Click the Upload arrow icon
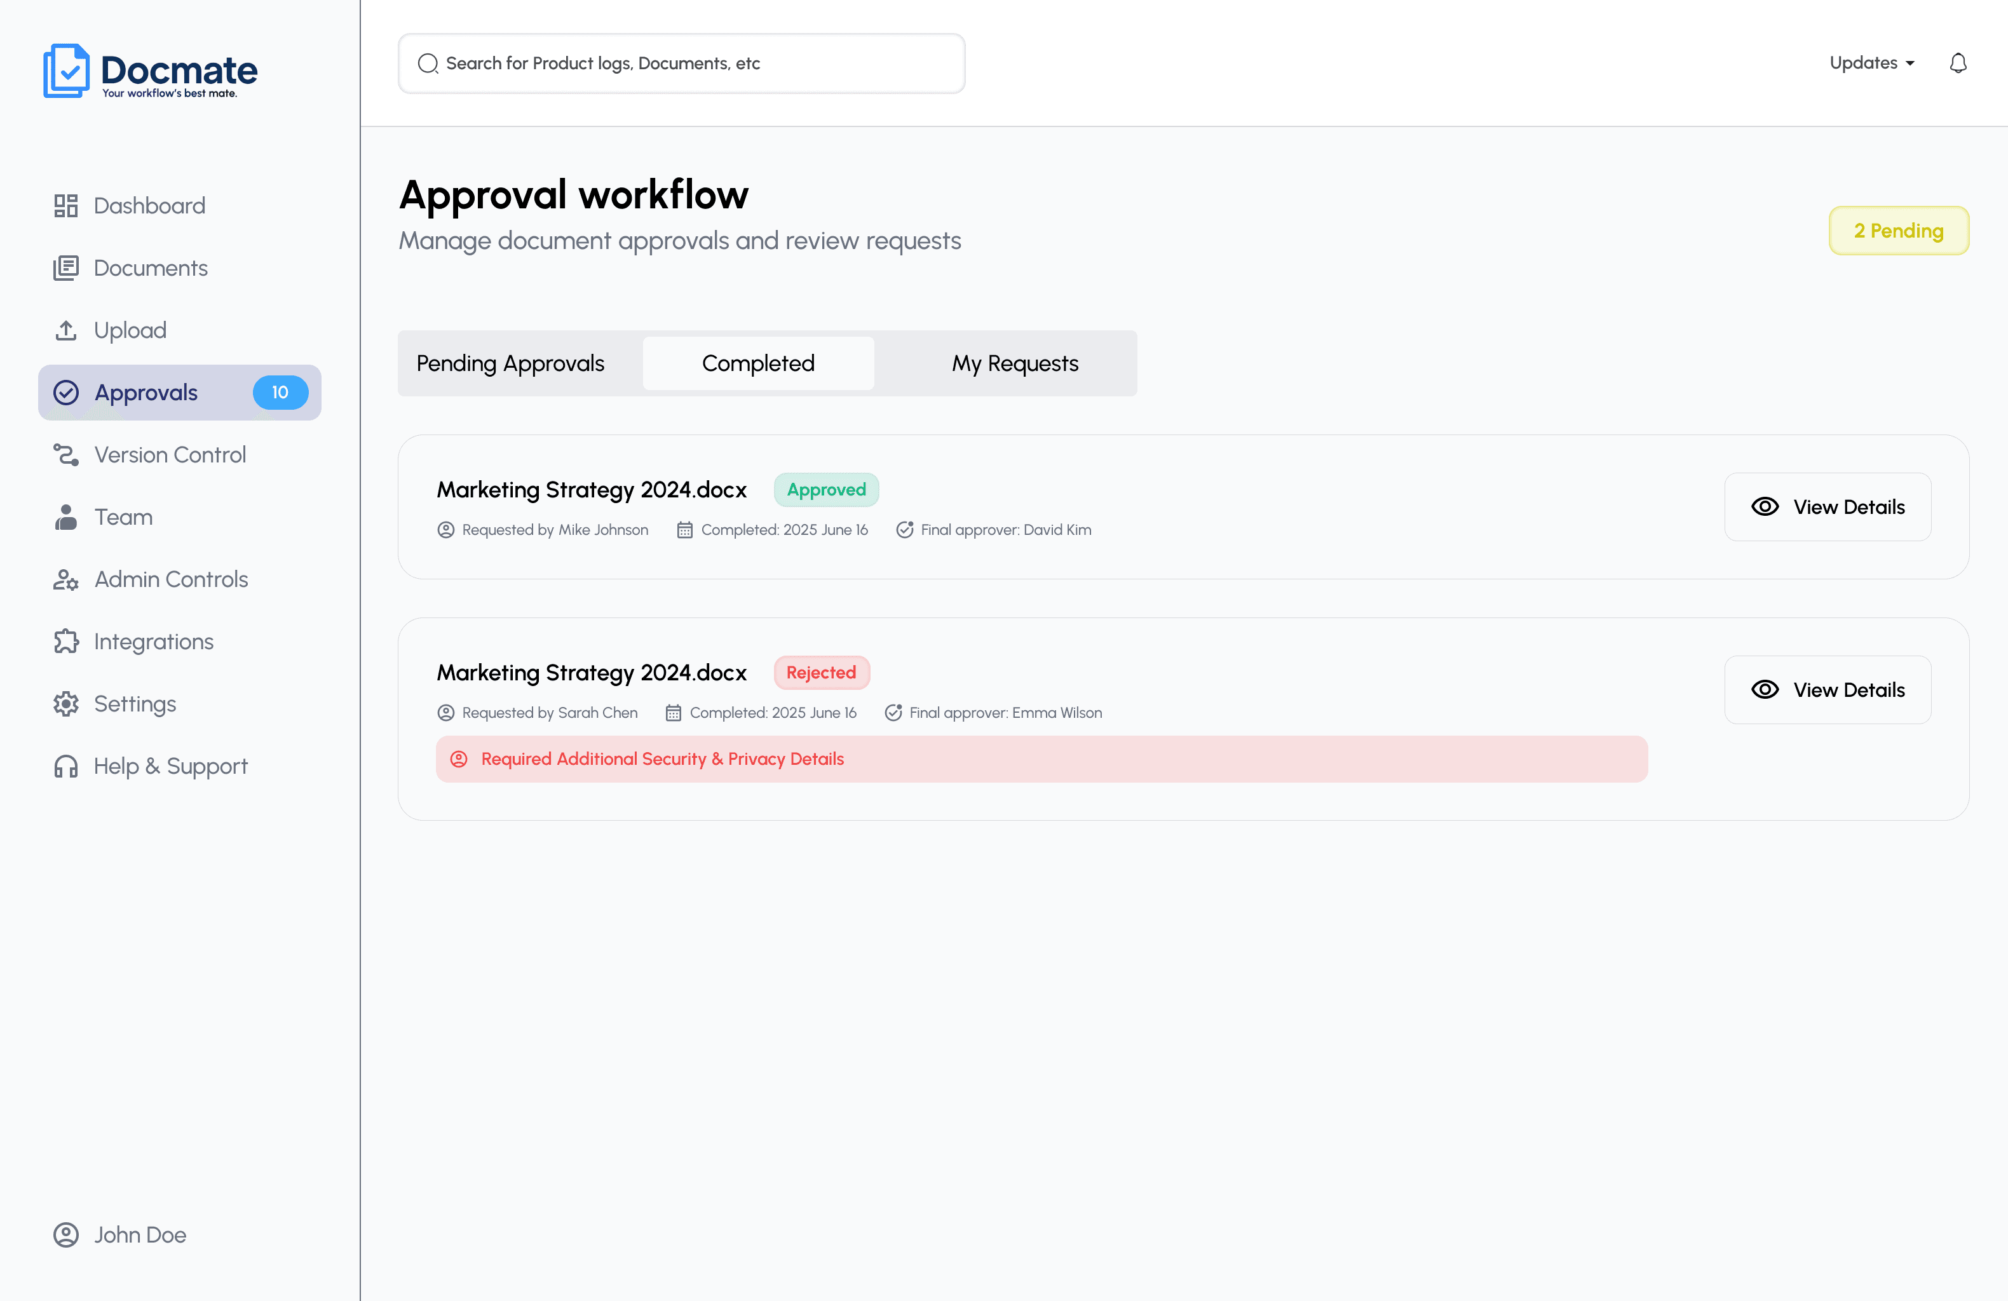Screen dimensions: 2008x1301 click(x=66, y=330)
